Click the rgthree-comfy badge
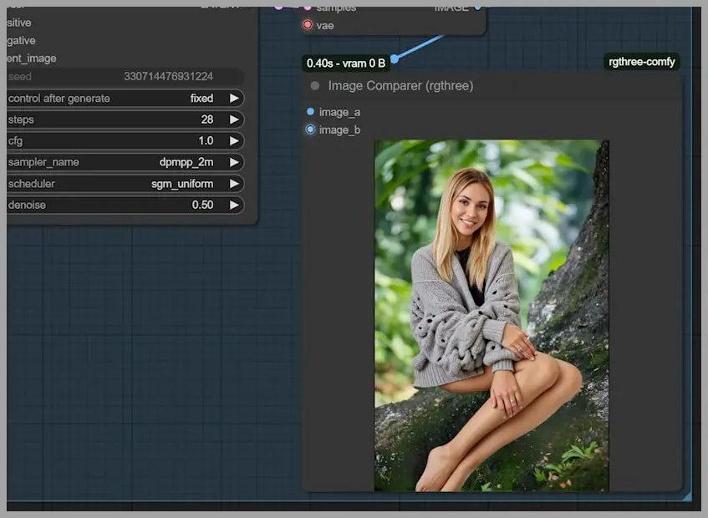708x518 pixels. [x=642, y=62]
